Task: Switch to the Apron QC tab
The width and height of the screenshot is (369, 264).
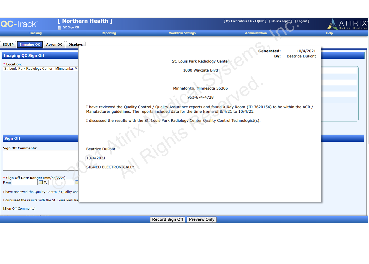Action: click(x=54, y=45)
